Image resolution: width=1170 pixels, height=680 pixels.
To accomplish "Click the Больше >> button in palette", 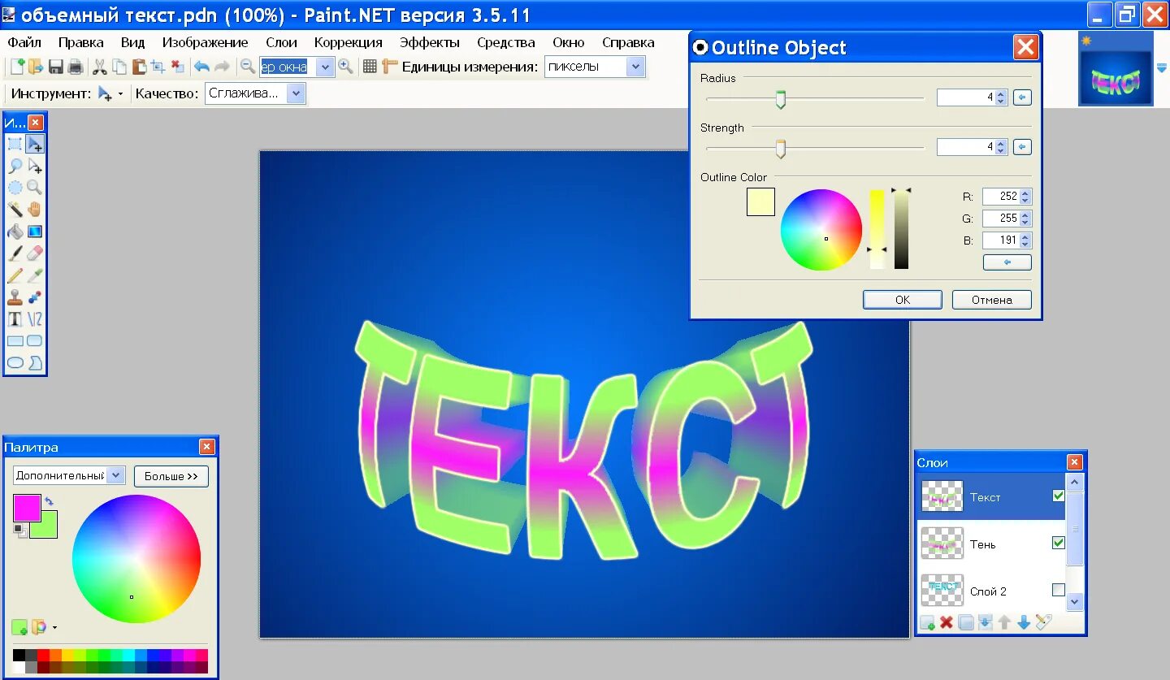I will (x=171, y=476).
